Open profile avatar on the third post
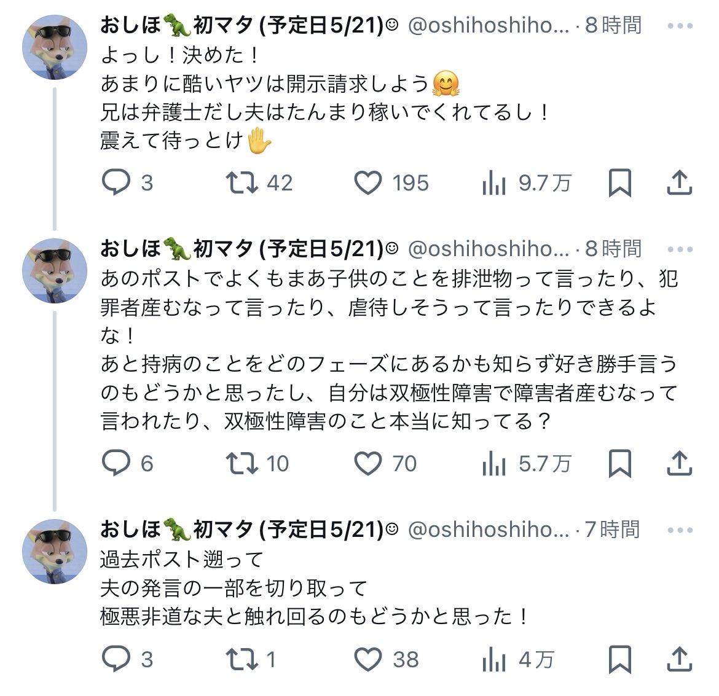The height and width of the screenshot is (696, 719). coord(55,552)
